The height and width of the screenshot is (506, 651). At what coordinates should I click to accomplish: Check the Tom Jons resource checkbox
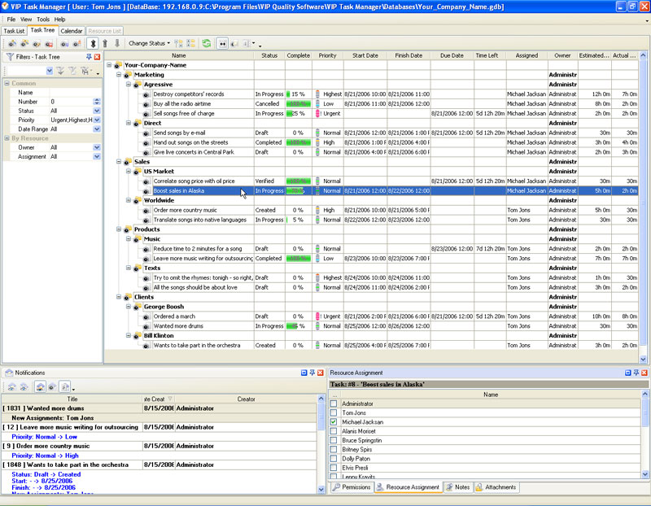coord(334,413)
